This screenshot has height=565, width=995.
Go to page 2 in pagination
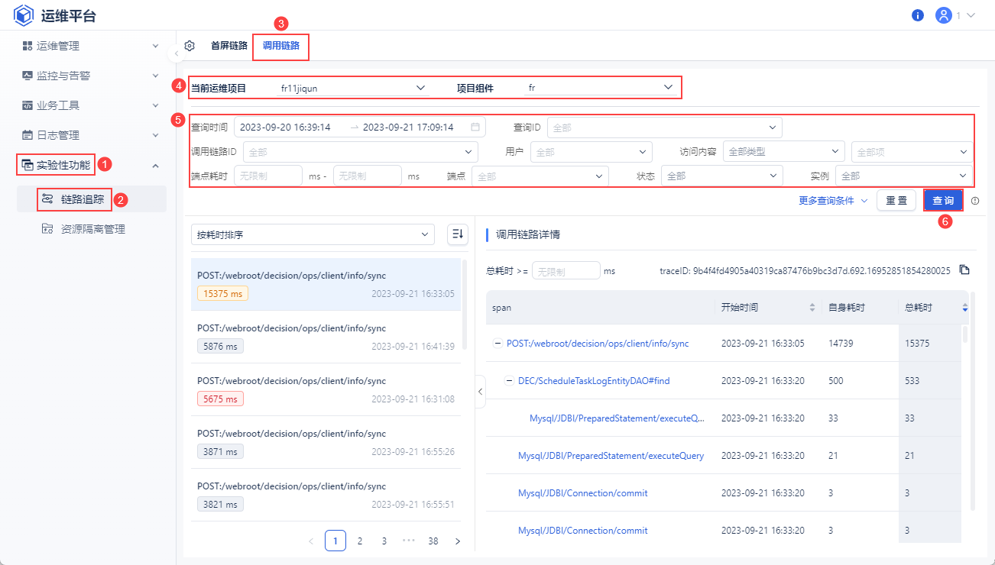pos(360,541)
